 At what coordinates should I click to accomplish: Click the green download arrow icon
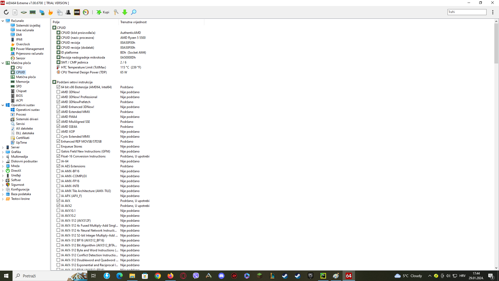pyautogui.click(x=125, y=12)
